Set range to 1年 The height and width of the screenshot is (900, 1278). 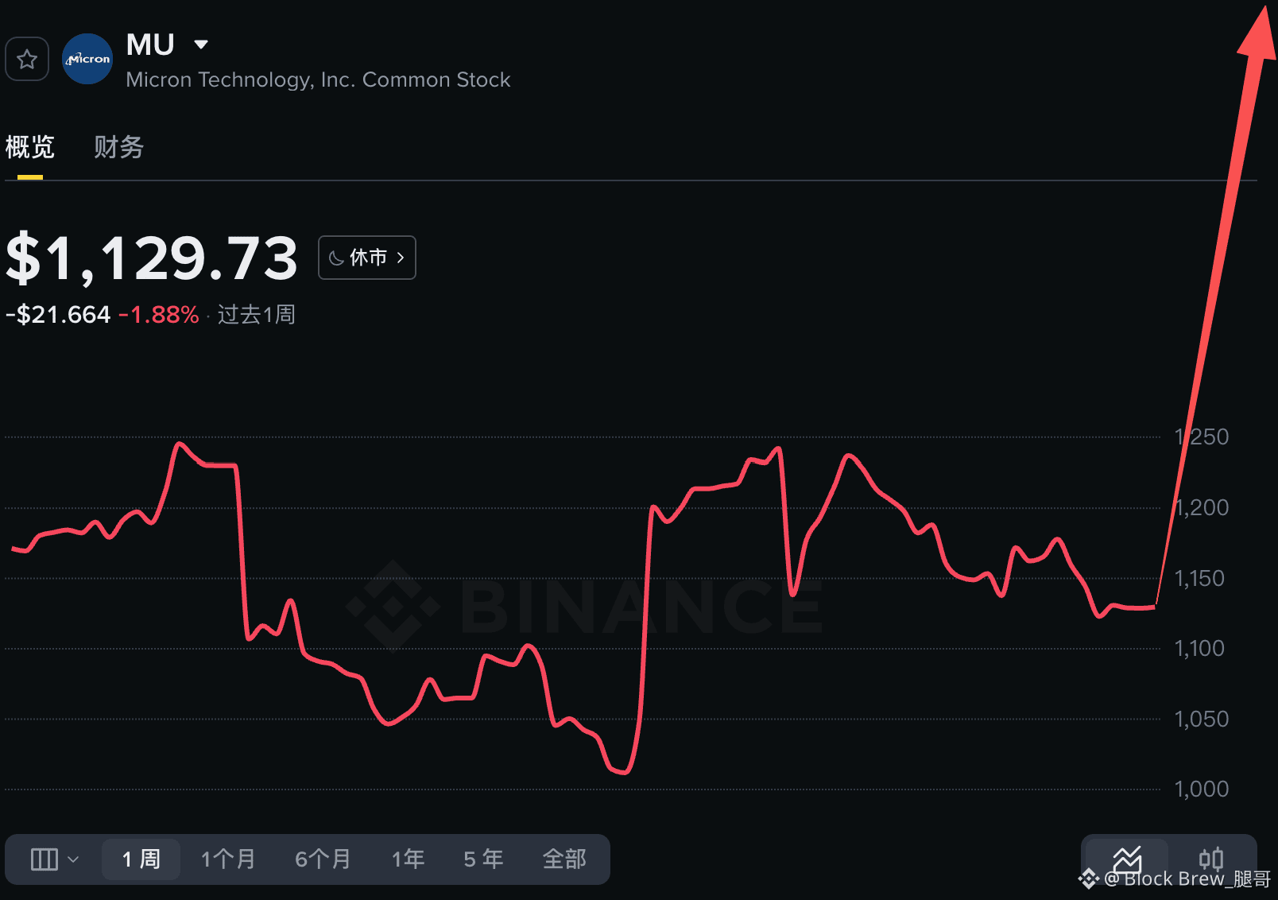coord(408,859)
